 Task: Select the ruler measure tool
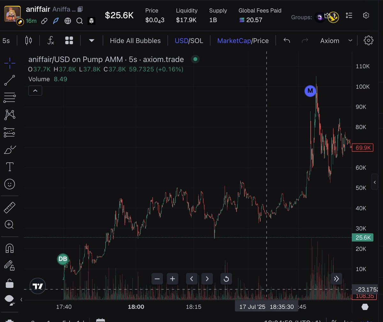(10, 207)
